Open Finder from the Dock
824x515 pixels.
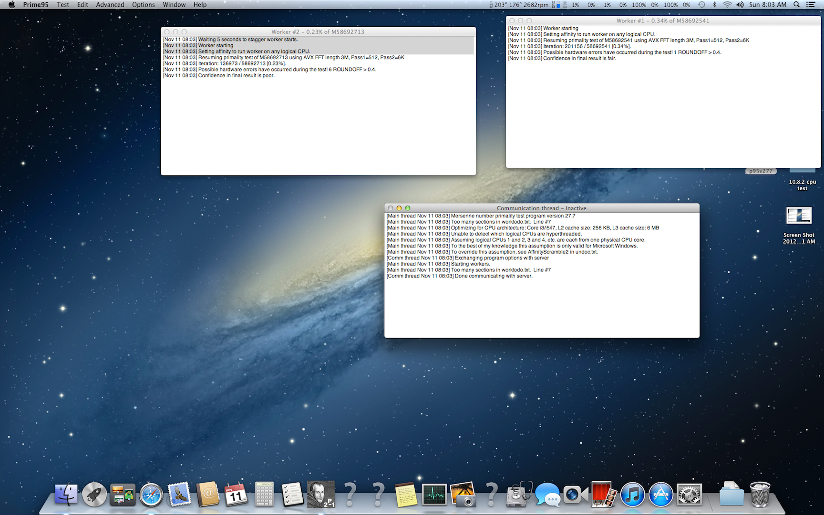click(x=66, y=494)
